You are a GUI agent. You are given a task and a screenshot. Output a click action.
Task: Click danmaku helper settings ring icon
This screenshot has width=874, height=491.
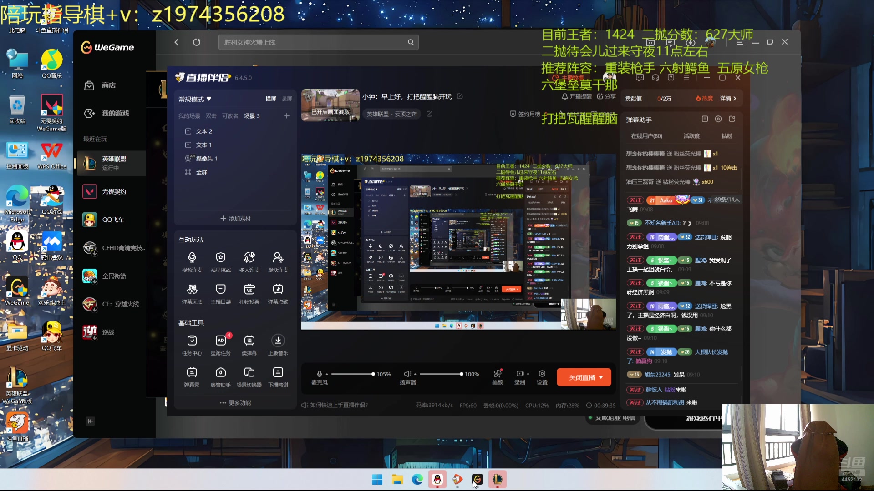(x=718, y=119)
